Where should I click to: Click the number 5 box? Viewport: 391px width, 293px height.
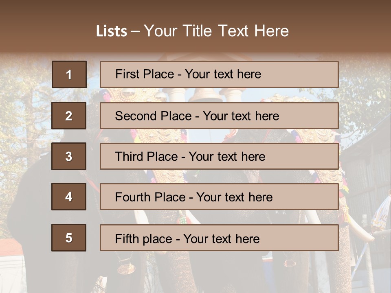[69, 238]
